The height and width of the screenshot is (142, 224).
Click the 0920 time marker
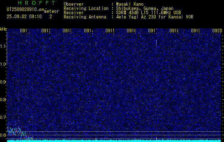click(217, 31)
